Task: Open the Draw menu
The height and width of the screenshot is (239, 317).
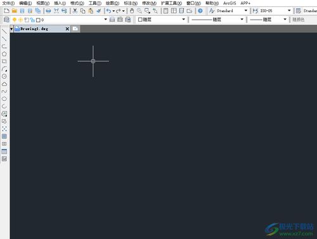Action: click(112, 3)
